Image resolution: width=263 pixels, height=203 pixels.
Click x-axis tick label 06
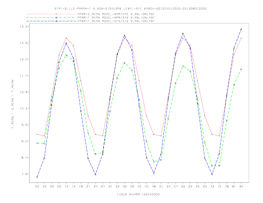pos(52,186)
